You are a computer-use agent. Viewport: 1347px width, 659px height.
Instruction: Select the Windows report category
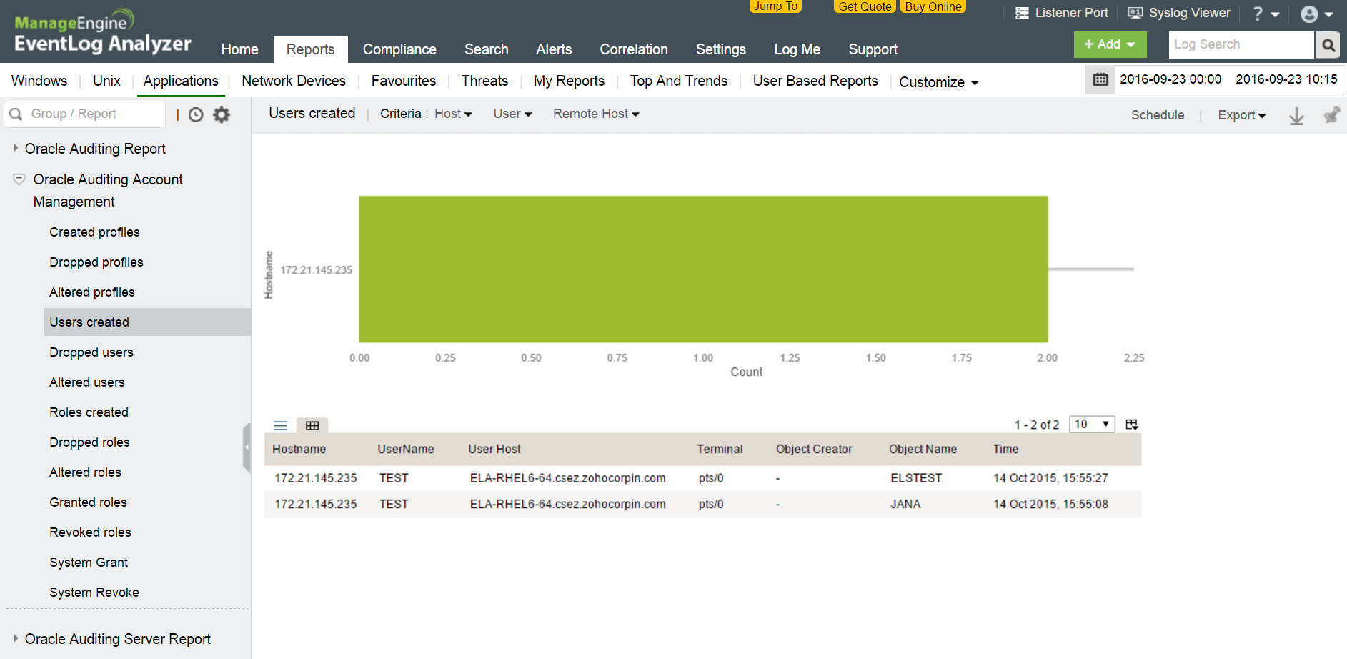point(39,81)
